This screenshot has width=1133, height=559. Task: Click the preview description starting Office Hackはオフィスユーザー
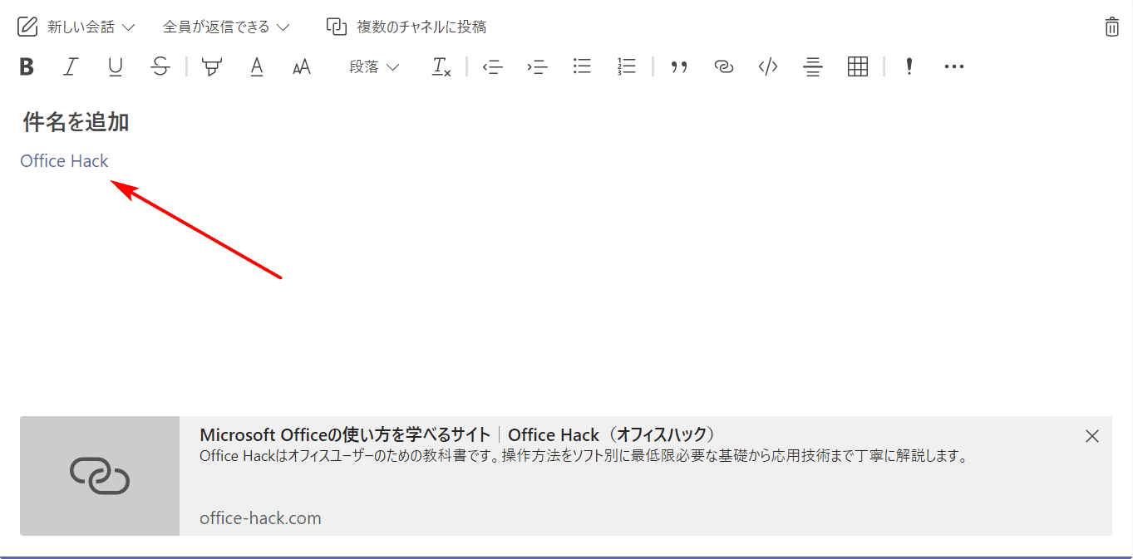[584, 456]
